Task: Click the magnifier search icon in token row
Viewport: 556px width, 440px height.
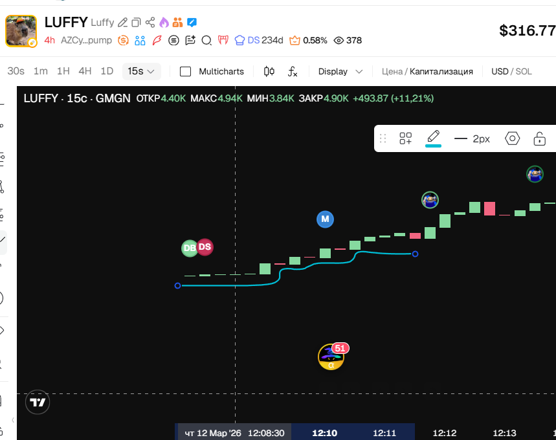Action: point(206,40)
